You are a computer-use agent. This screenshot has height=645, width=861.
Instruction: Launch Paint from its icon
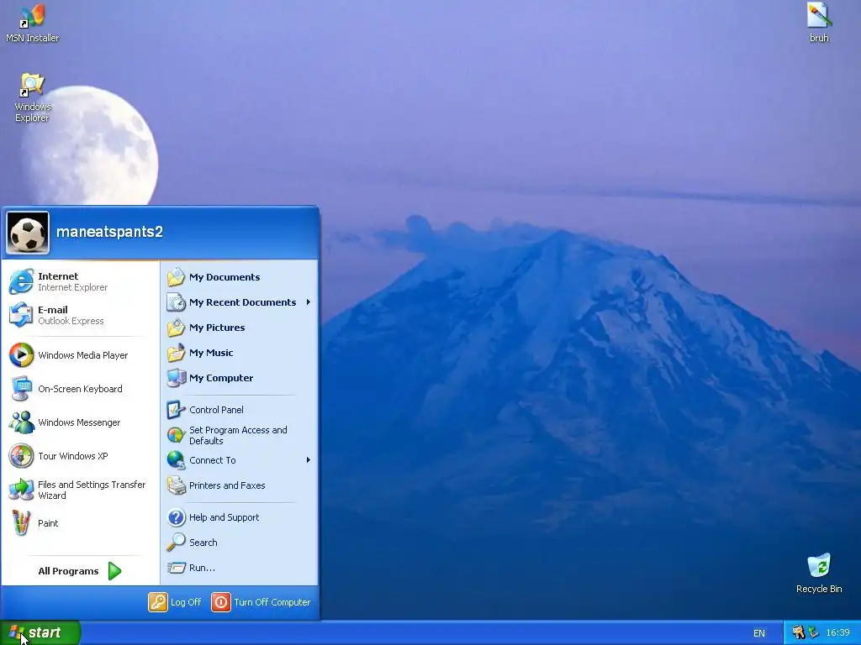21,522
